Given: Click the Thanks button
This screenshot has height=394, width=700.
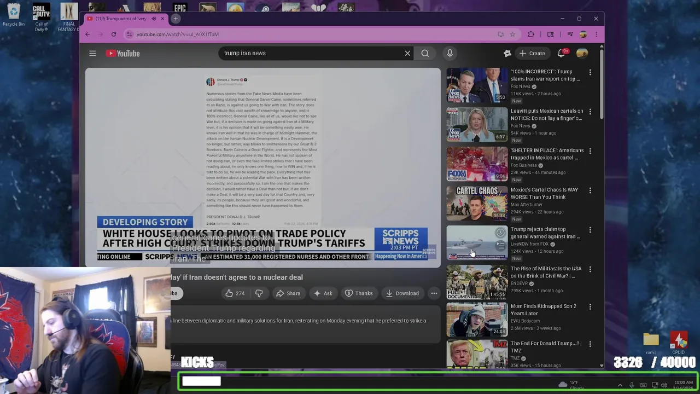Looking at the screenshot, I should [x=359, y=293].
